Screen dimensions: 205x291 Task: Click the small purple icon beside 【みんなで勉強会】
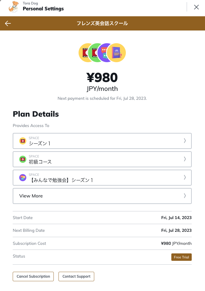point(23,178)
